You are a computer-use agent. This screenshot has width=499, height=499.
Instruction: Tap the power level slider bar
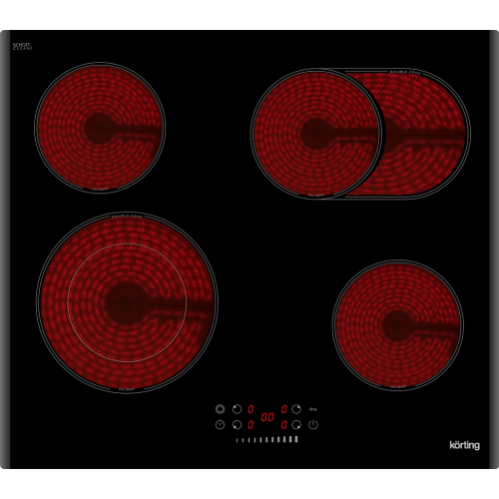point(266,440)
